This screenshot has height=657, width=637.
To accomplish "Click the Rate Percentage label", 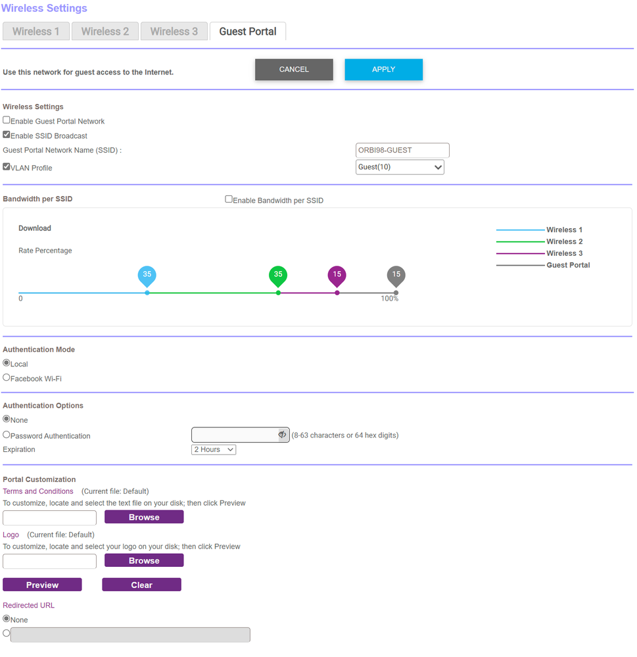I will (x=45, y=251).
